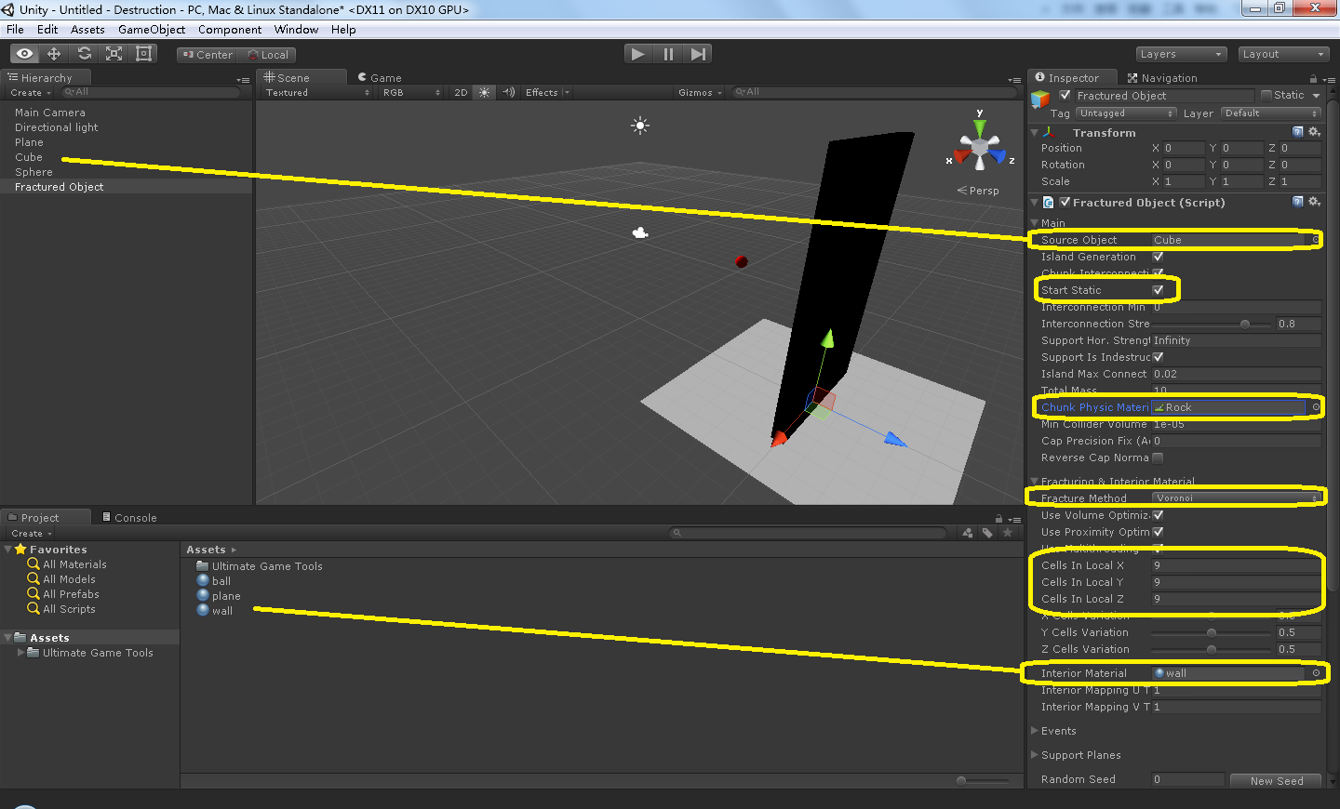
Task: Toggle Local coordinate button
Action: coord(267,55)
